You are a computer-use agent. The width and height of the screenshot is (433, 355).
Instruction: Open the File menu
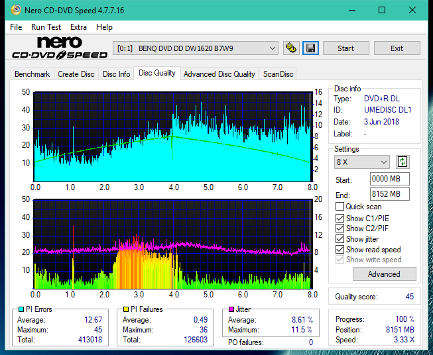point(16,27)
